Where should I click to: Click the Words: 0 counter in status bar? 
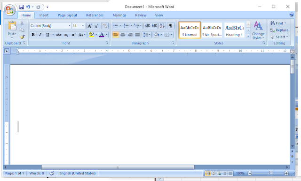(x=37, y=173)
